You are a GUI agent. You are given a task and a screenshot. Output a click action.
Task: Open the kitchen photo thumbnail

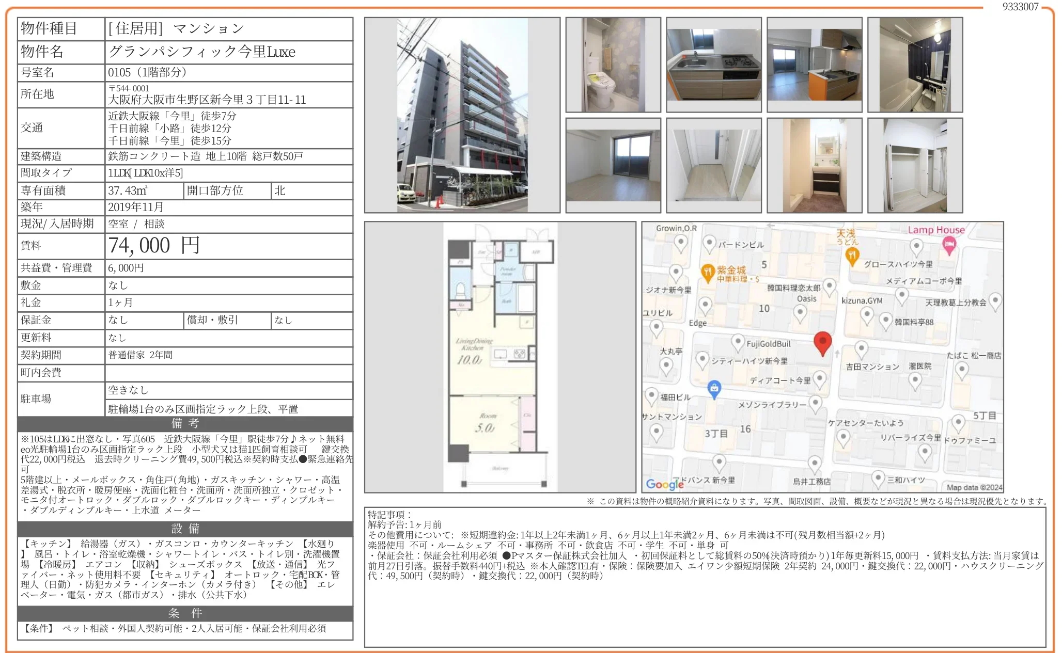(714, 63)
